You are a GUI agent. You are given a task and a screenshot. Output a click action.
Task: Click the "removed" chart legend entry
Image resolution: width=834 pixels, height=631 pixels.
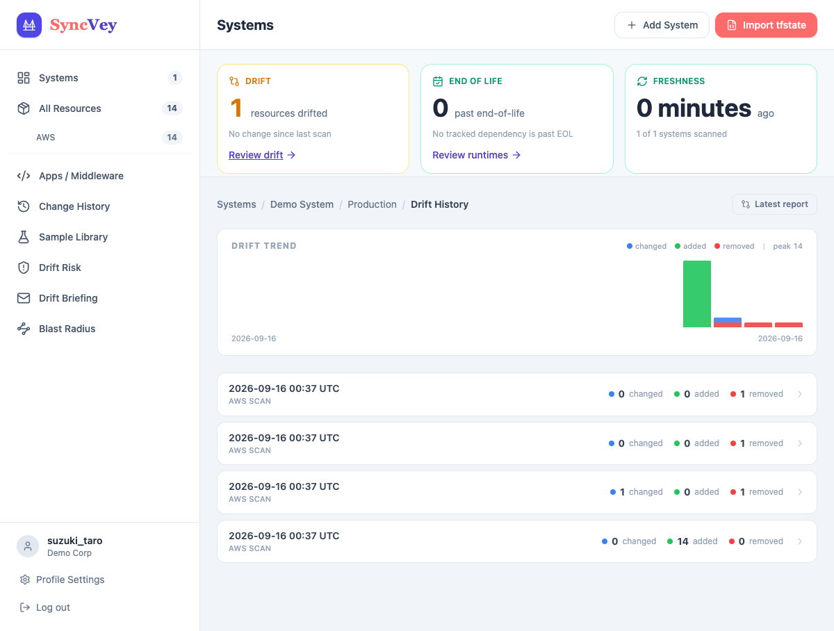(x=734, y=246)
